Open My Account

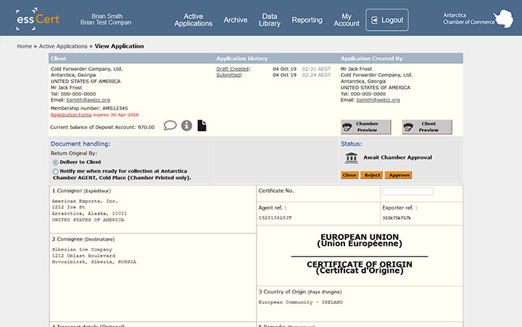point(347,20)
